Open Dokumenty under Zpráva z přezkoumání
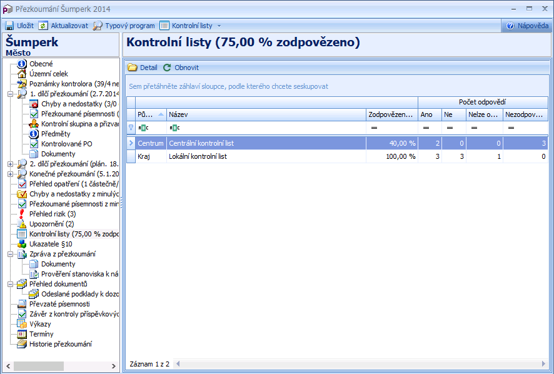Screen dimensions: 554x374 [x=58, y=264]
